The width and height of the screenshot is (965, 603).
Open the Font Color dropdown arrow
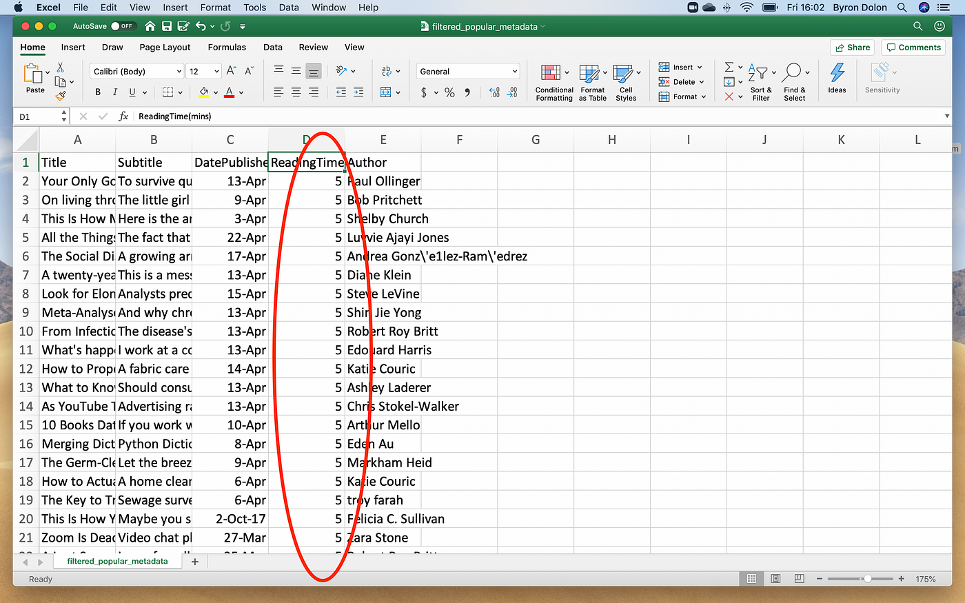coord(241,92)
